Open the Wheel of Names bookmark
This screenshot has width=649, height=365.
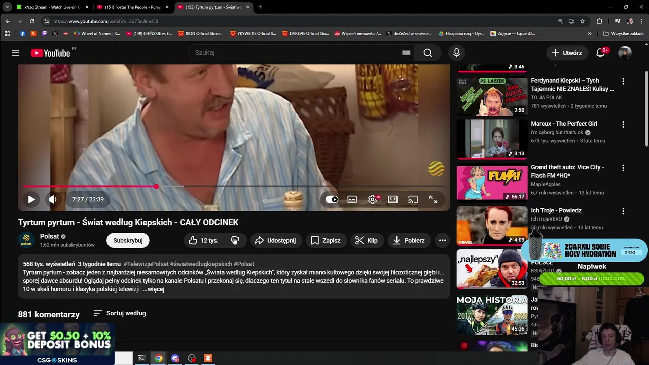97,33
